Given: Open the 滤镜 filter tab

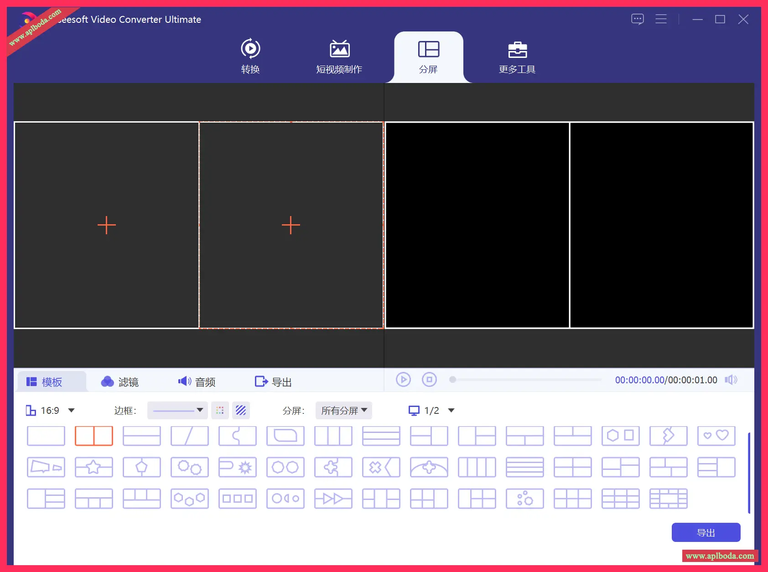Looking at the screenshot, I should (x=120, y=382).
